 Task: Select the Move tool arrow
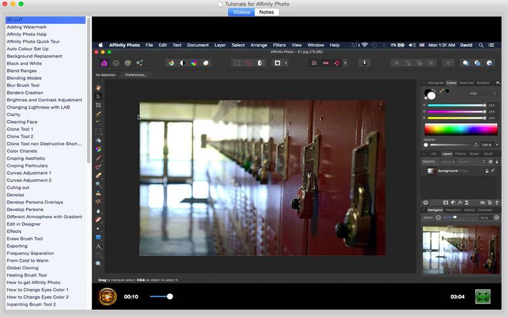(98, 96)
